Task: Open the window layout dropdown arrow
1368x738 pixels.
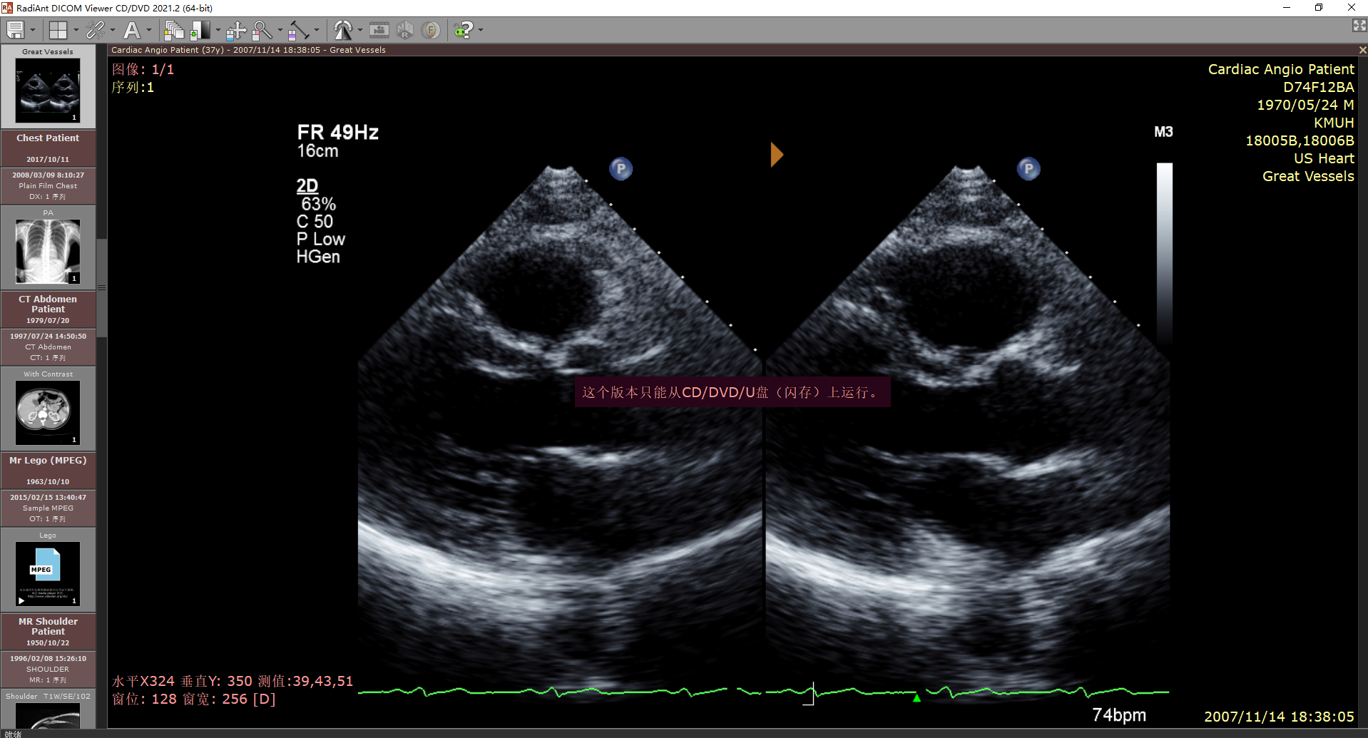Action: pyautogui.click(x=76, y=31)
